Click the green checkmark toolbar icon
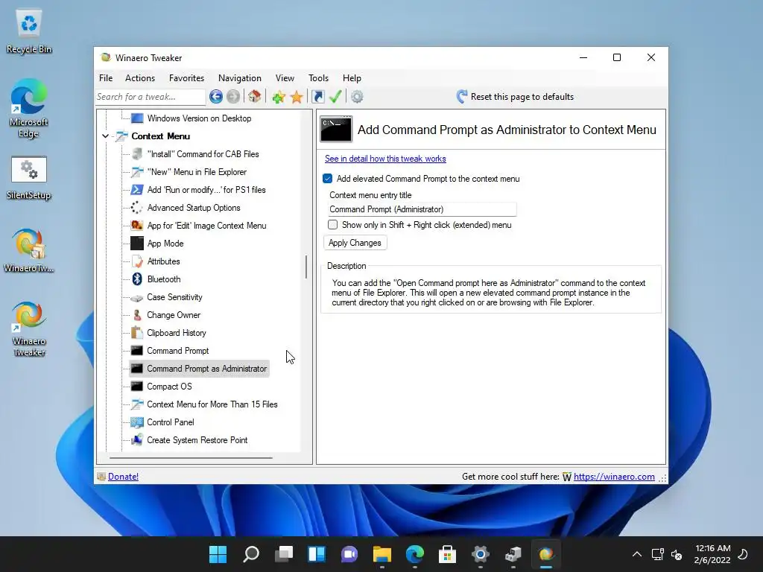The width and height of the screenshot is (763, 572). point(335,97)
